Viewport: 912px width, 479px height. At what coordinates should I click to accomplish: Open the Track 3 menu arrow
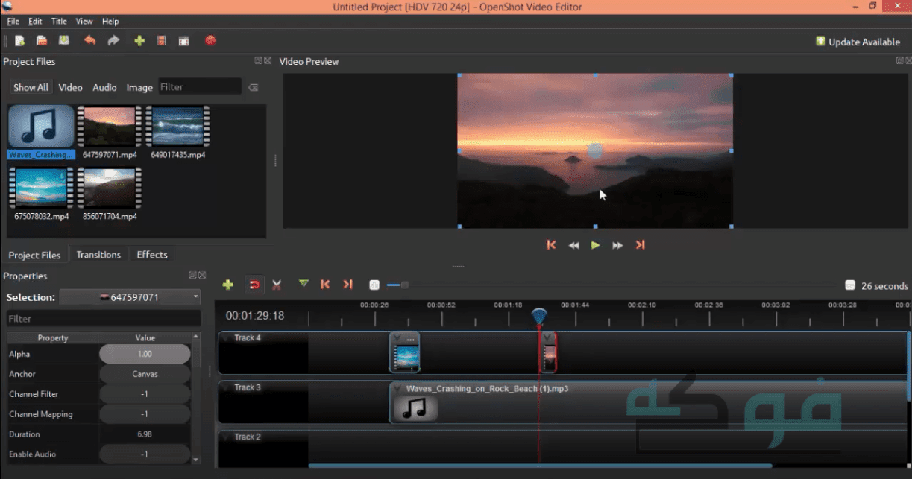(226, 387)
